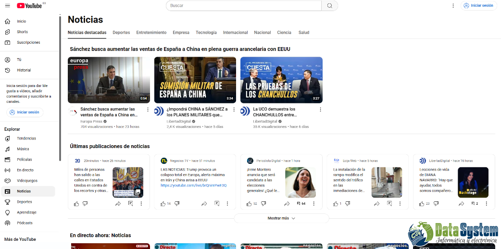Switch to the Nacional tab

click(263, 32)
